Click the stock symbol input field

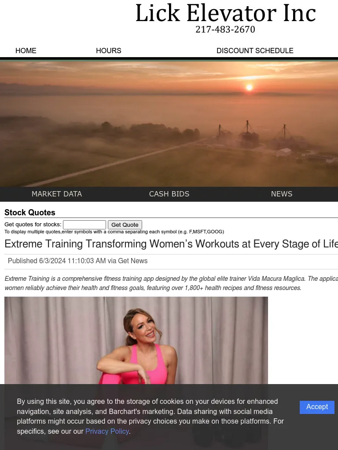[x=84, y=225]
